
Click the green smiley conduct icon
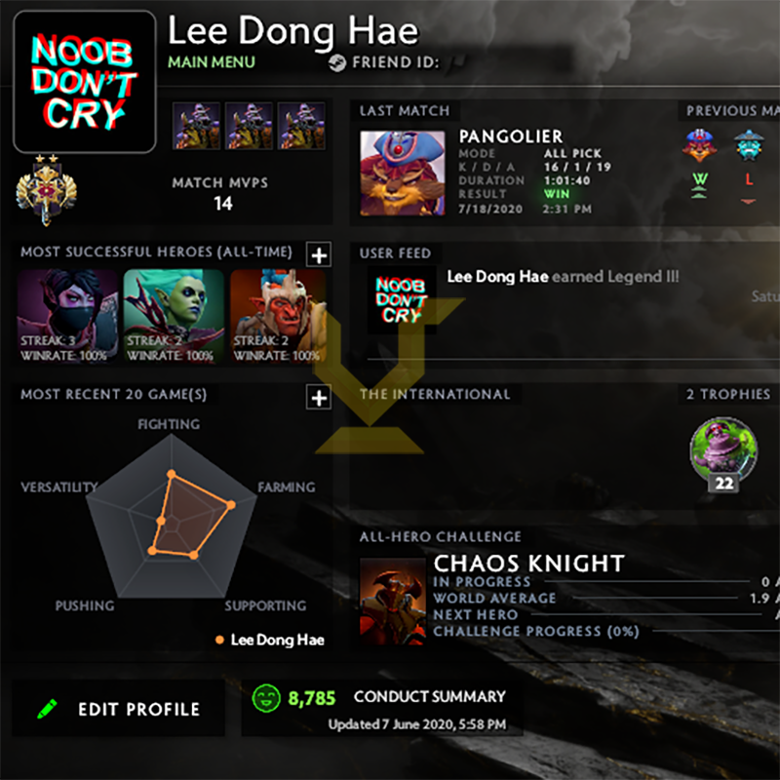[x=266, y=698]
